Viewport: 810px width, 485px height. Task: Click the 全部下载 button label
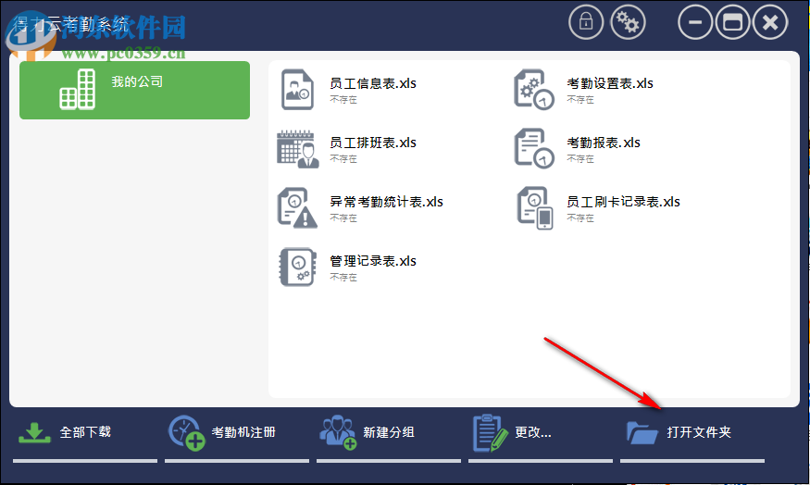(85, 432)
